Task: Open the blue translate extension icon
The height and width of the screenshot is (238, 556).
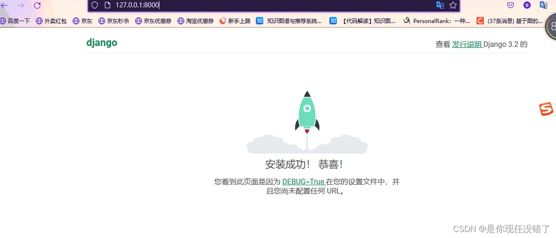Action: click(543, 5)
